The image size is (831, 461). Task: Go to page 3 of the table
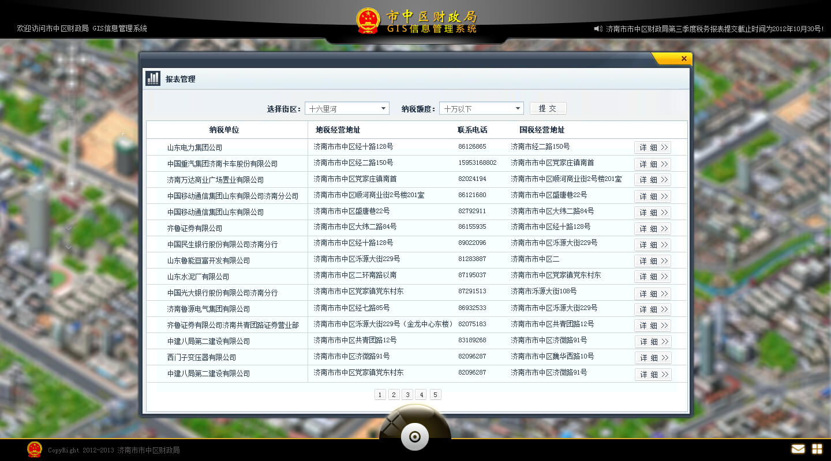(407, 395)
